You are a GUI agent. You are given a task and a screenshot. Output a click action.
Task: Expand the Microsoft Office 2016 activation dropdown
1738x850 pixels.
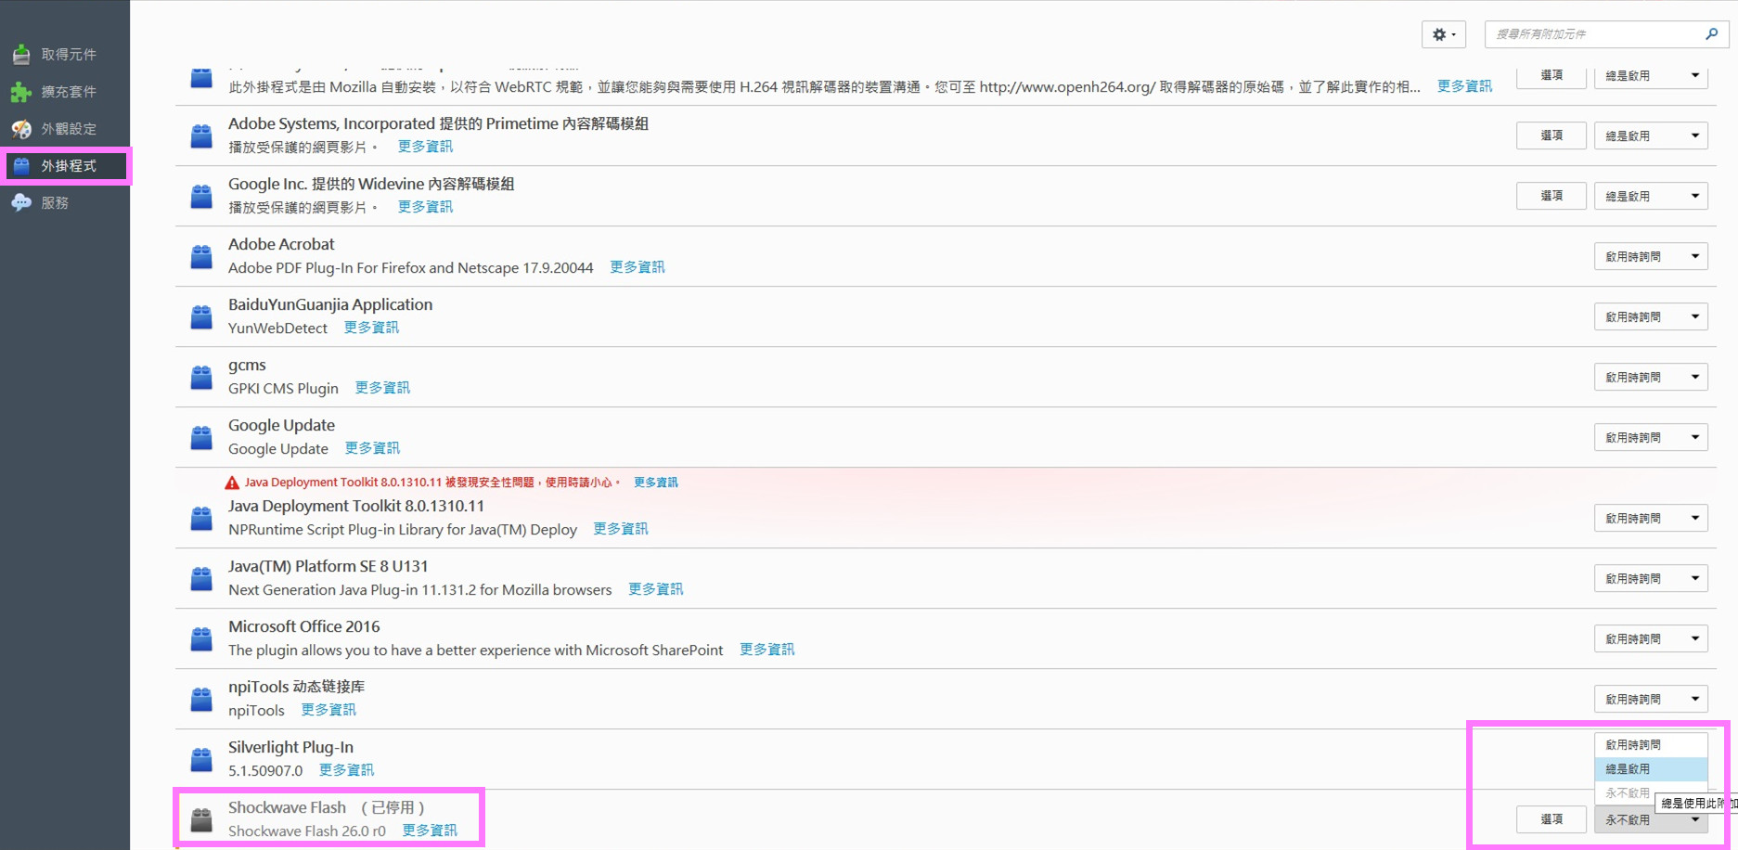click(x=1651, y=638)
